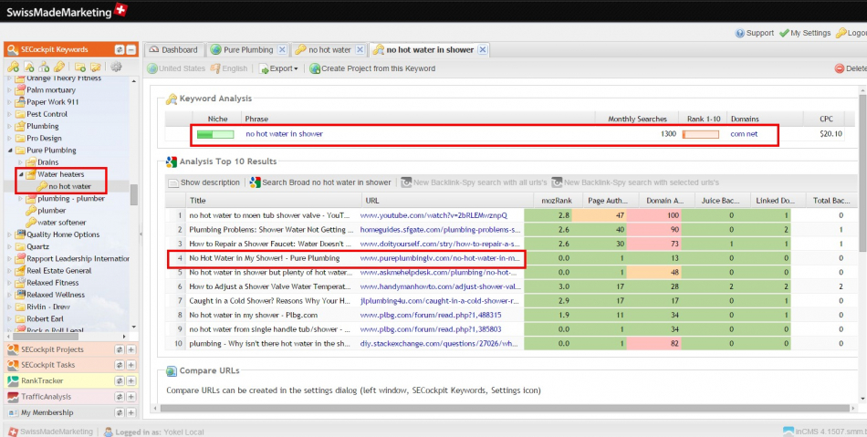Click the Delete icon at top right
This screenshot has width=867, height=437.
pos(840,68)
